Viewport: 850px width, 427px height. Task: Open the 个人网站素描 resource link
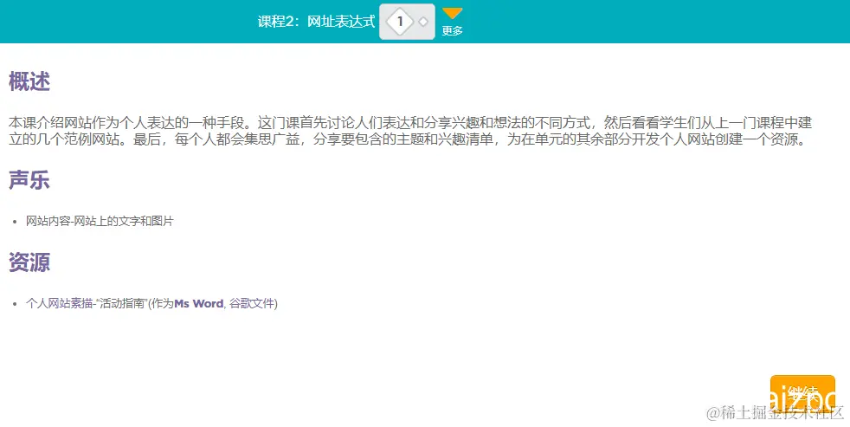tap(59, 304)
